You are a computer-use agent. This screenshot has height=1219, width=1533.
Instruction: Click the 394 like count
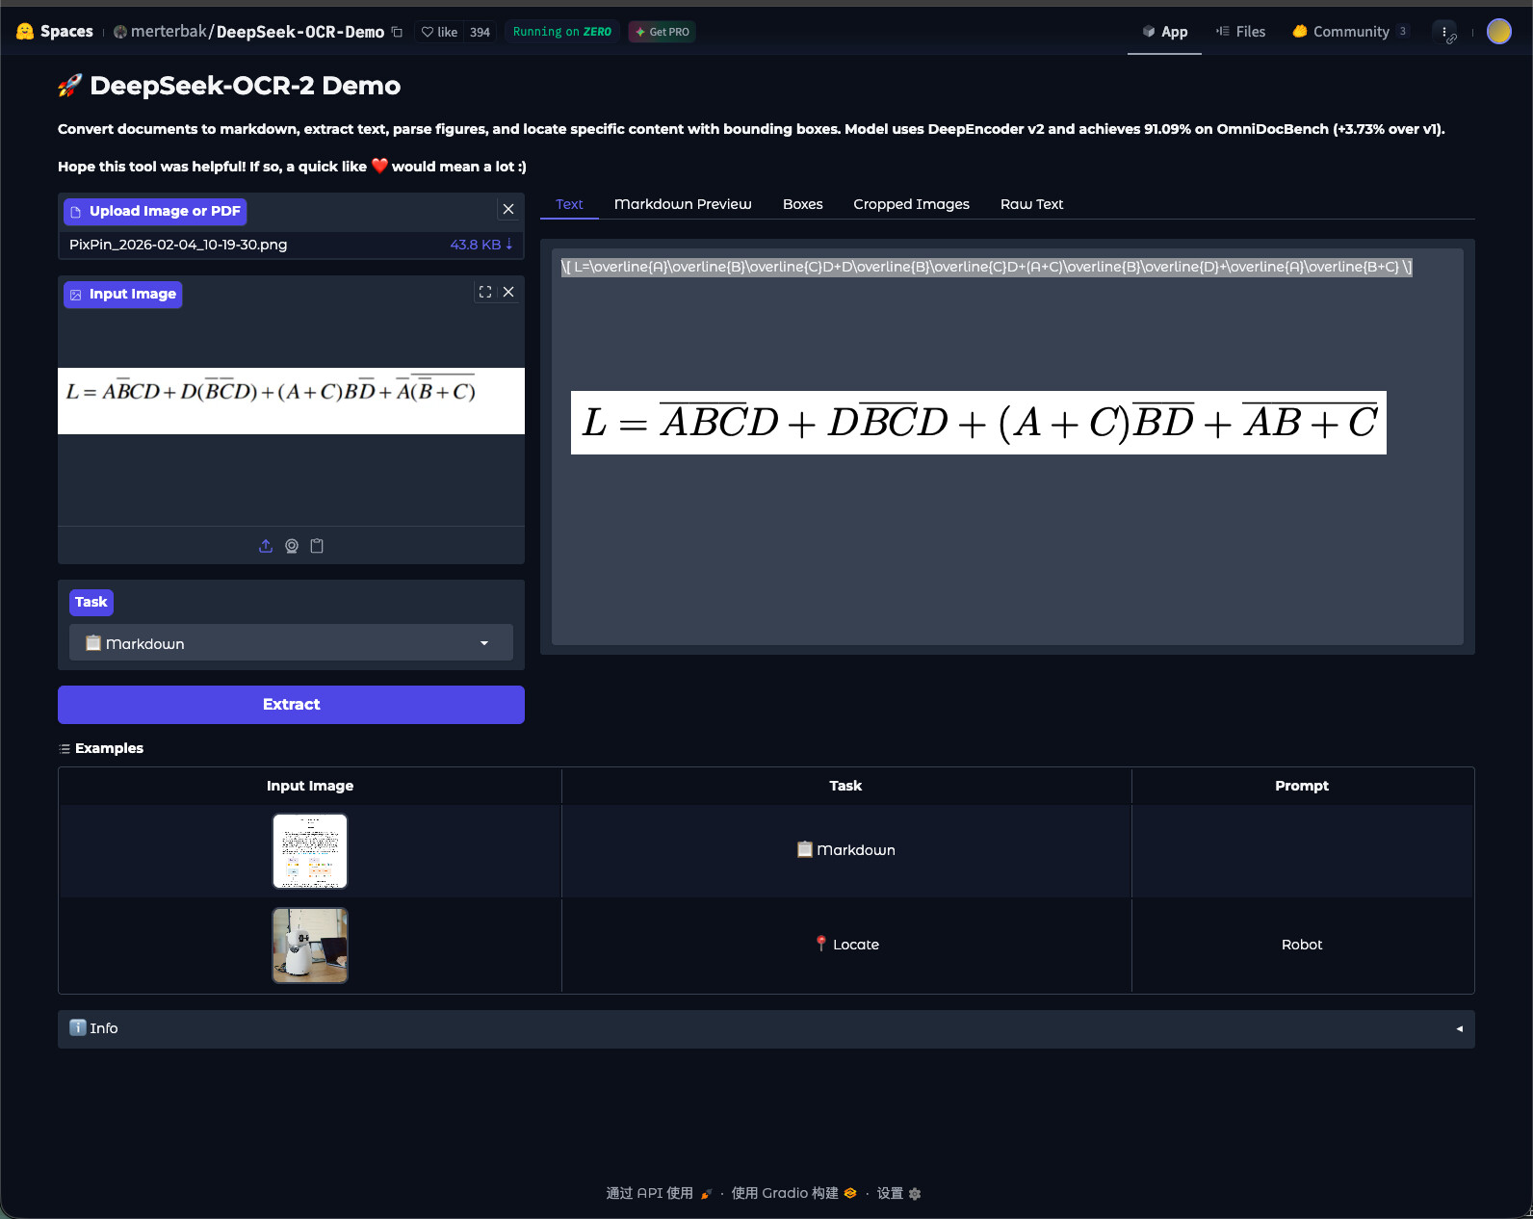tap(480, 32)
